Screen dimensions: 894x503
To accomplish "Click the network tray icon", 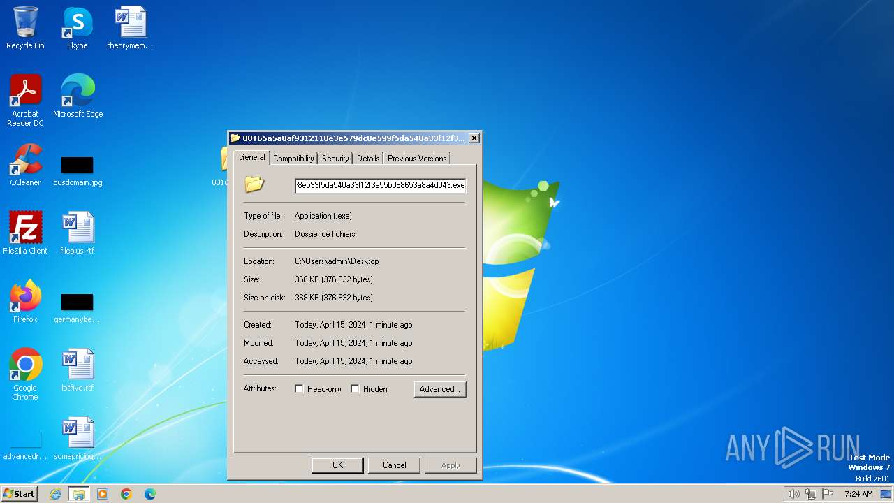I will coord(811,494).
